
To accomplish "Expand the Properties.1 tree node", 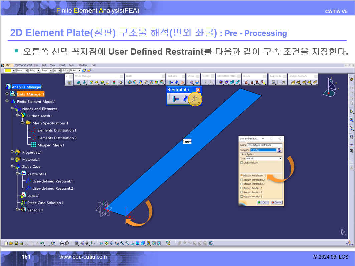I will pyautogui.click(x=12, y=152).
